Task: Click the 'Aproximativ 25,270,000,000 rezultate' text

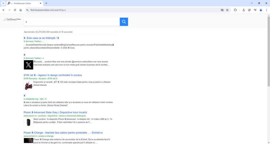Action: click(48, 32)
